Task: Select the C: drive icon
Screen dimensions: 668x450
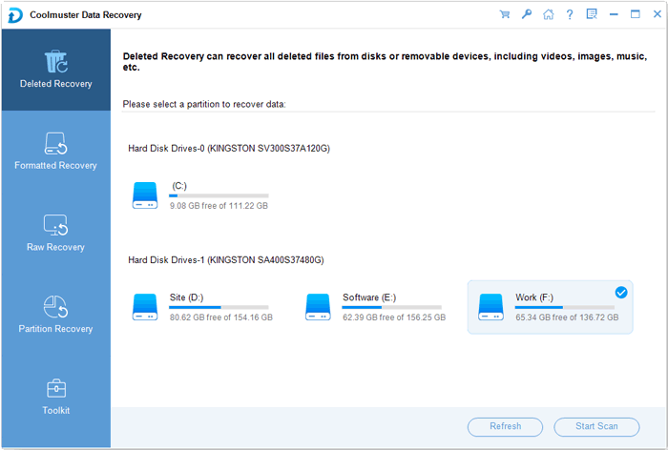Action: 146,196
